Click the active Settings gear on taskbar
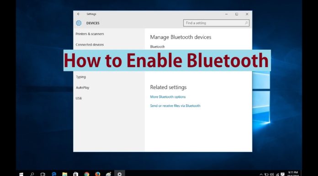The width and height of the screenshot is (318, 176). pos(120,174)
